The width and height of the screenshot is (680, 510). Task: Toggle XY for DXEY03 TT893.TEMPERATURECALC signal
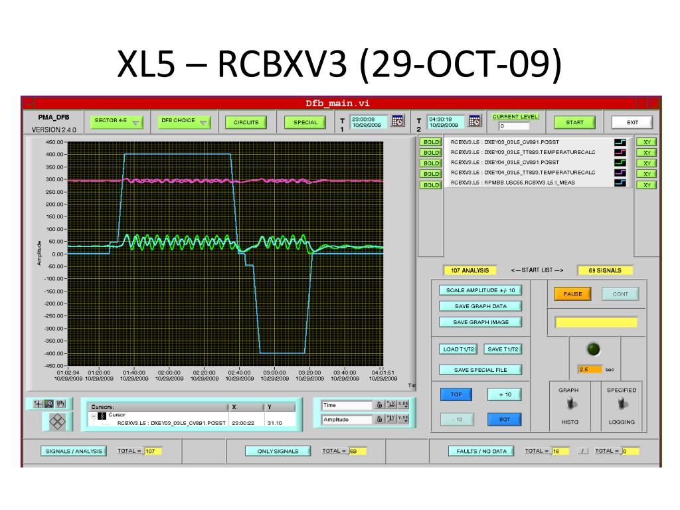click(x=647, y=153)
